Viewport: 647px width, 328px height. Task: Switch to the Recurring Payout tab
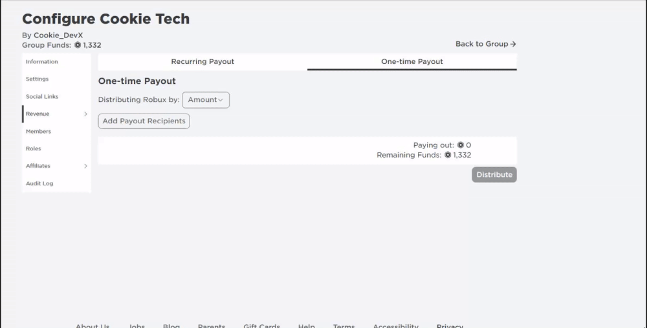tap(203, 62)
